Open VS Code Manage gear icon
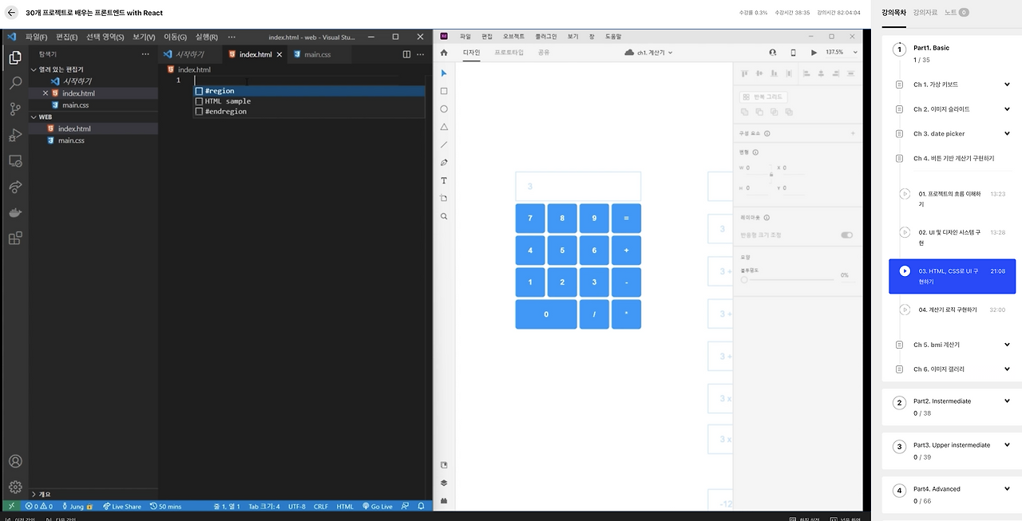 pos(15,487)
